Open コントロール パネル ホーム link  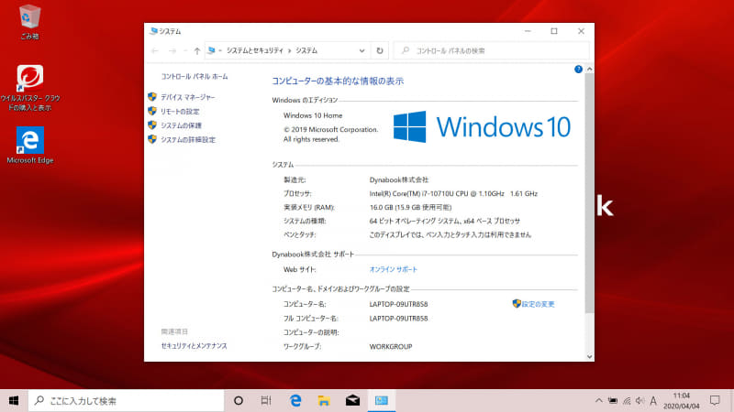click(x=195, y=77)
